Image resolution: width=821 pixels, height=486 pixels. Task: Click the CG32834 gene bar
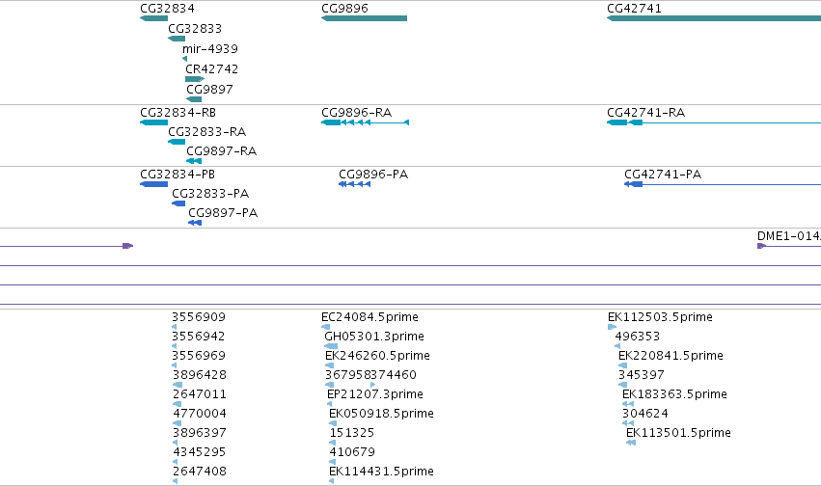click(154, 19)
